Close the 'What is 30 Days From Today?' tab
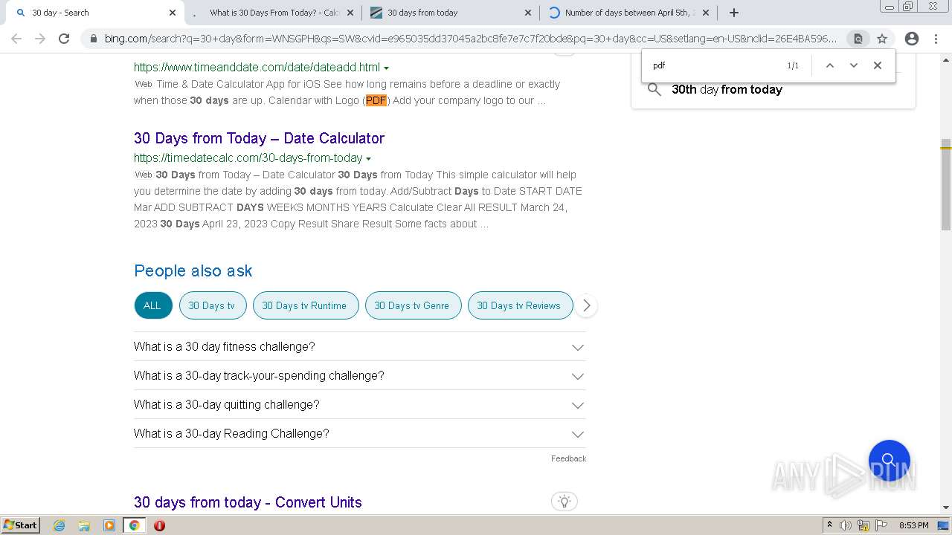 tap(352, 13)
